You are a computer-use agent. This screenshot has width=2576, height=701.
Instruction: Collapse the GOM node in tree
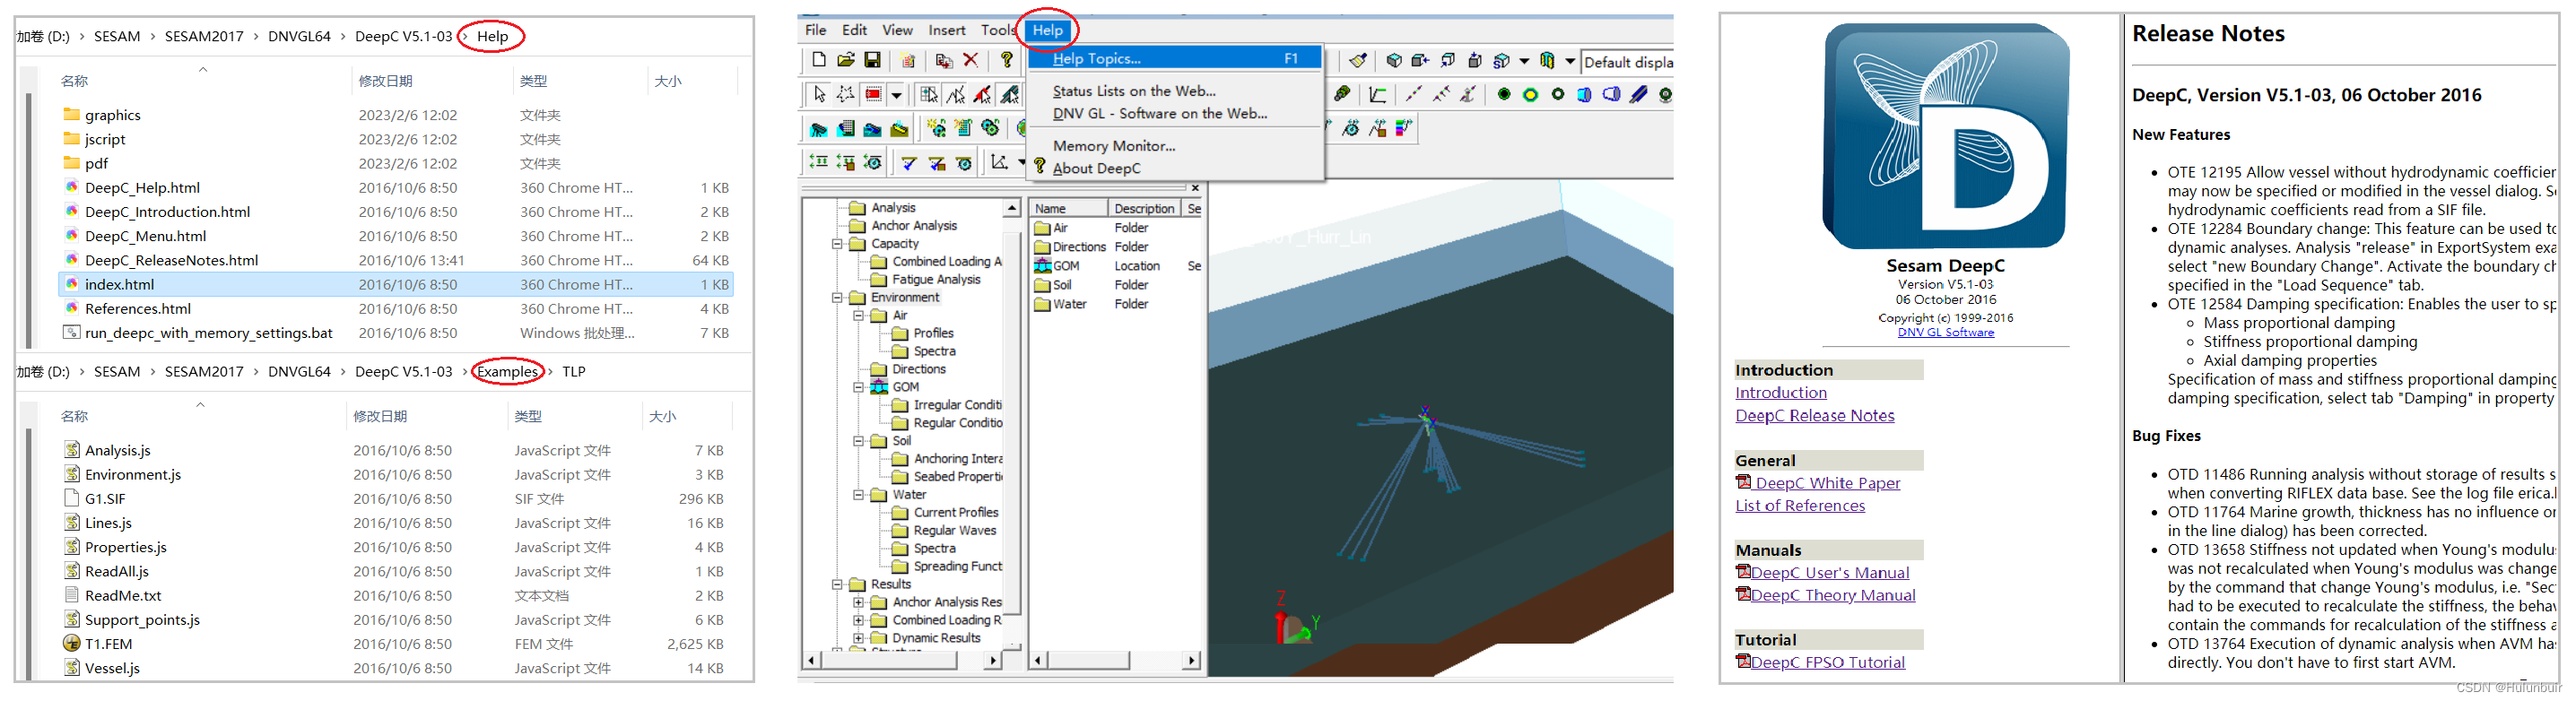pyautogui.click(x=858, y=388)
